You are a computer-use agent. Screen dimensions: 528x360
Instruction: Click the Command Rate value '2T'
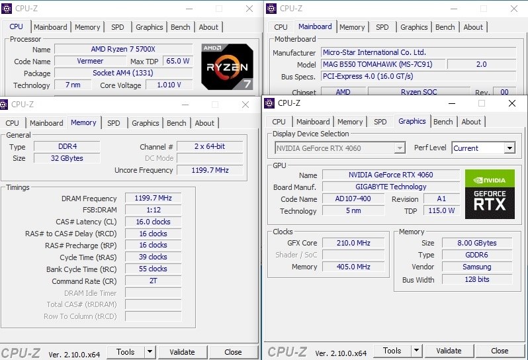pyautogui.click(x=154, y=281)
